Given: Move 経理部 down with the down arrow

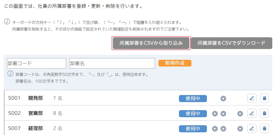Looking at the screenshot, I should (x=223, y=129).
